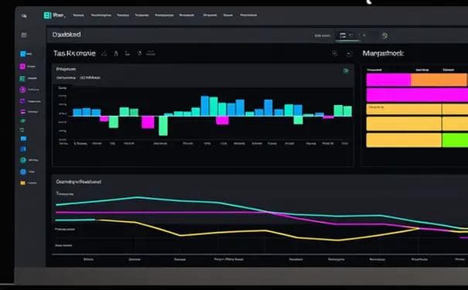Click the blue chat-bubble sidebar icon
The width and height of the screenshot is (468, 290).
click(23, 138)
